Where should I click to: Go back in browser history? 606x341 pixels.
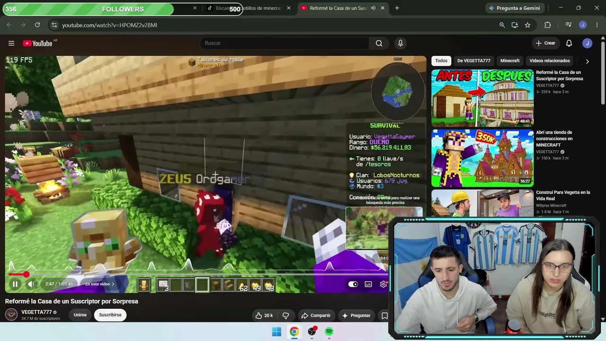pos(9,25)
